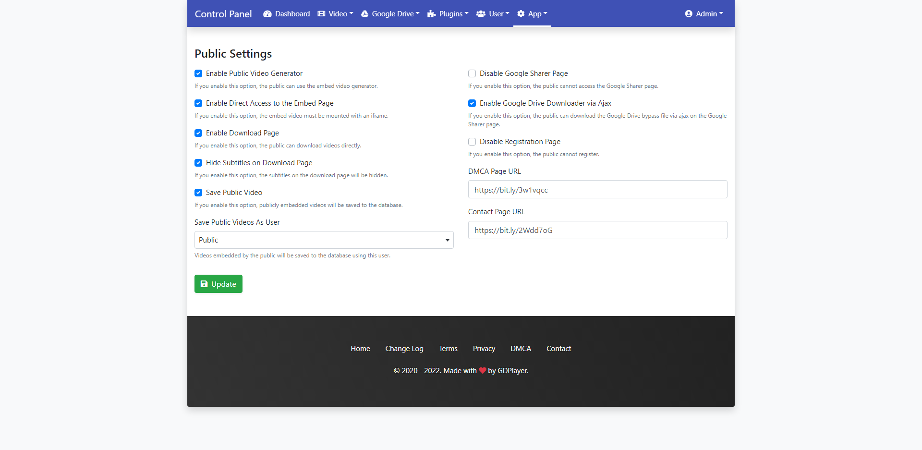Screen dimensions: 922x450
Task: Open the Admin account dropdown
Action: tap(704, 14)
